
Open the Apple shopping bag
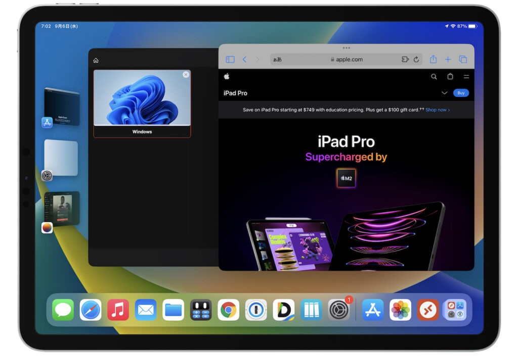coord(450,77)
